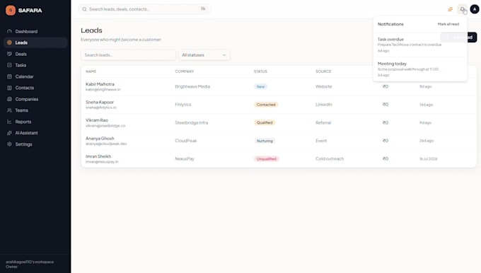Click Mark all read link
The width and height of the screenshot is (481, 273).
pos(448,24)
